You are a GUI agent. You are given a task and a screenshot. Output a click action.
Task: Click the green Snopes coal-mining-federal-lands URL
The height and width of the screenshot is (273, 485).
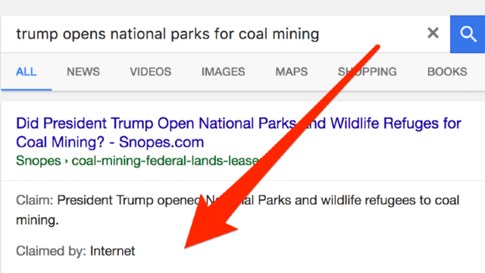(x=139, y=161)
